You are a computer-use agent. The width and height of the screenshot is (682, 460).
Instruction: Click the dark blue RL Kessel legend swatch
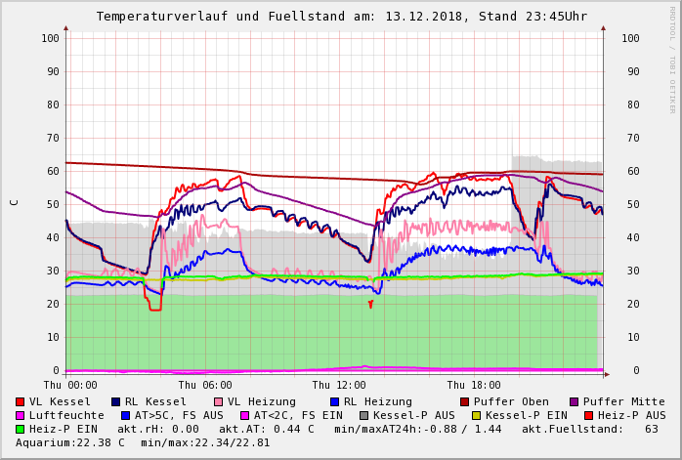115,402
